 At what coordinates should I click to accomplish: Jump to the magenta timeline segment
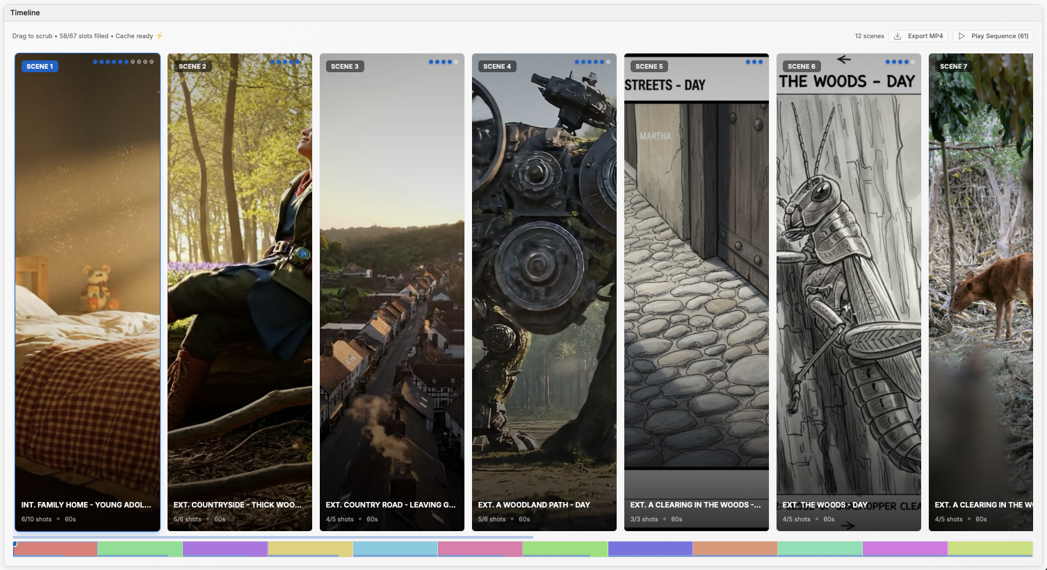point(905,549)
